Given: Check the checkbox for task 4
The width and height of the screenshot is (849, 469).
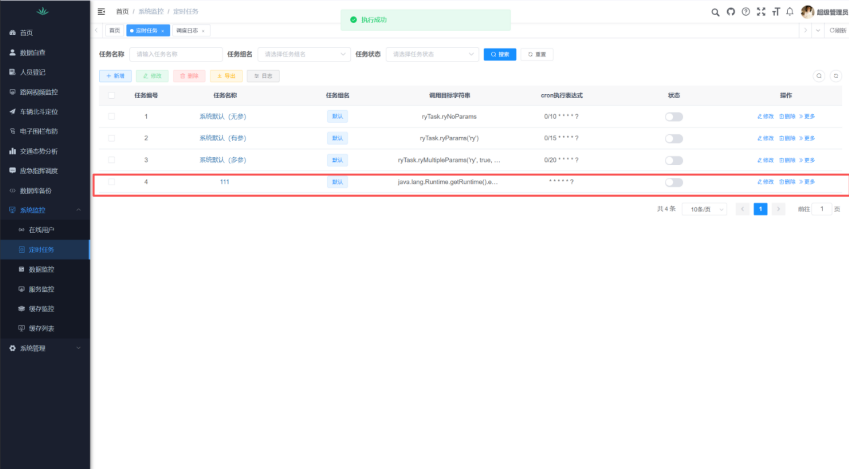Looking at the screenshot, I should click(111, 182).
